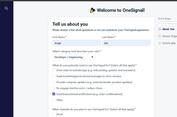Open the Create Organization step
Image resolution: width=177 pixels, height=117 pixels.
click(x=169, y=36)
